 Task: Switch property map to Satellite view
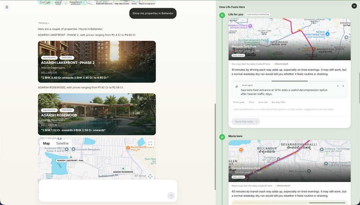point(62,143)
